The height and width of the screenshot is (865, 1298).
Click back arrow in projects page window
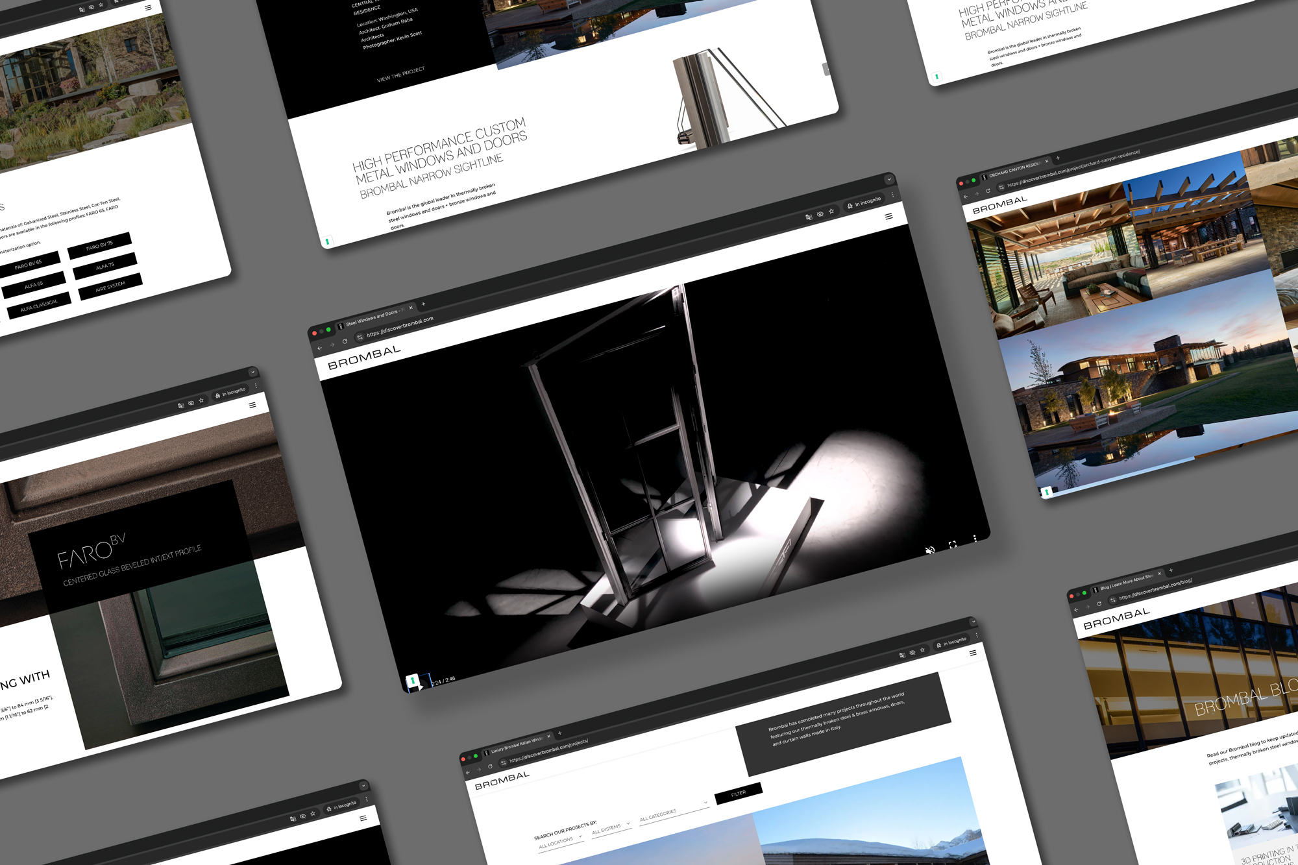pos(467,773)
